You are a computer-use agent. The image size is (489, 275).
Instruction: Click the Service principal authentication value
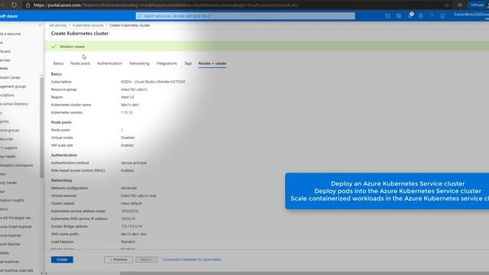134,163
